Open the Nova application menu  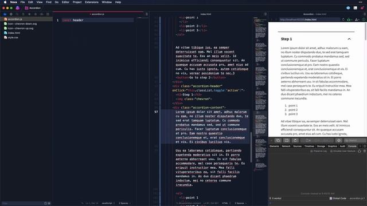pyautogui.click(x=13, y=2)
